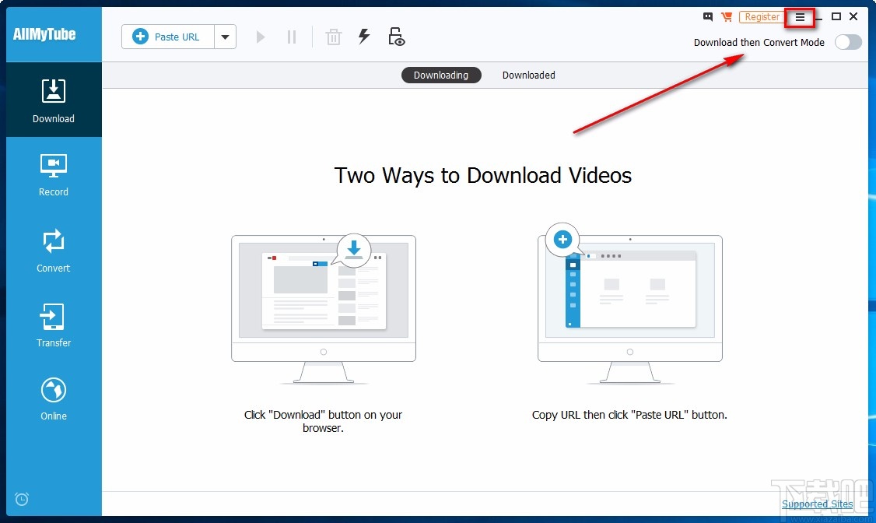This screenshot has width=876, height=523.
Task: Switch to the Downloading tab
Action: 441,75
